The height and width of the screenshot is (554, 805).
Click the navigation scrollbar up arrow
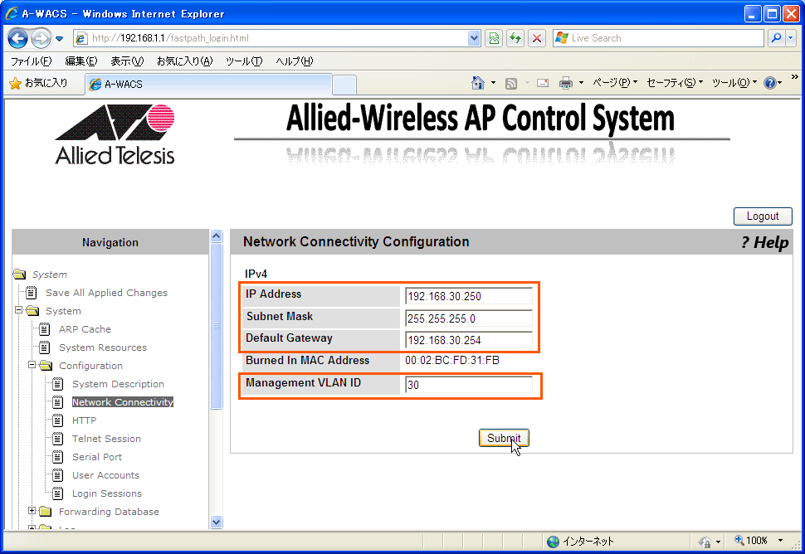click(216, 236)
